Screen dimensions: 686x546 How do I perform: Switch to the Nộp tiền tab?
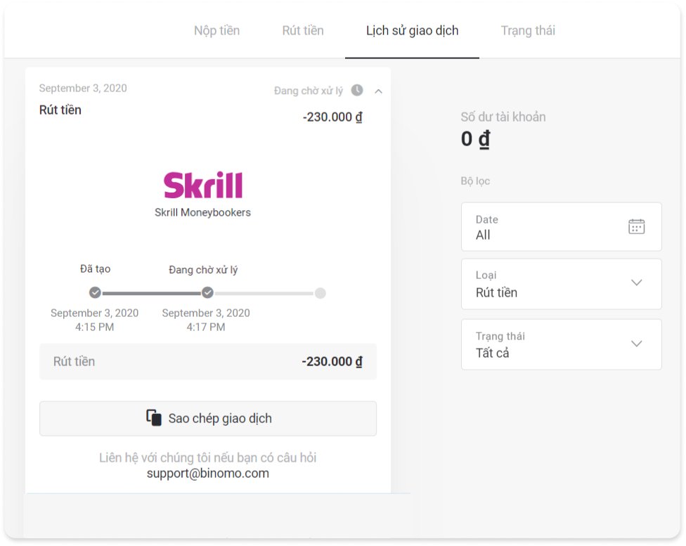coord(216,30)
